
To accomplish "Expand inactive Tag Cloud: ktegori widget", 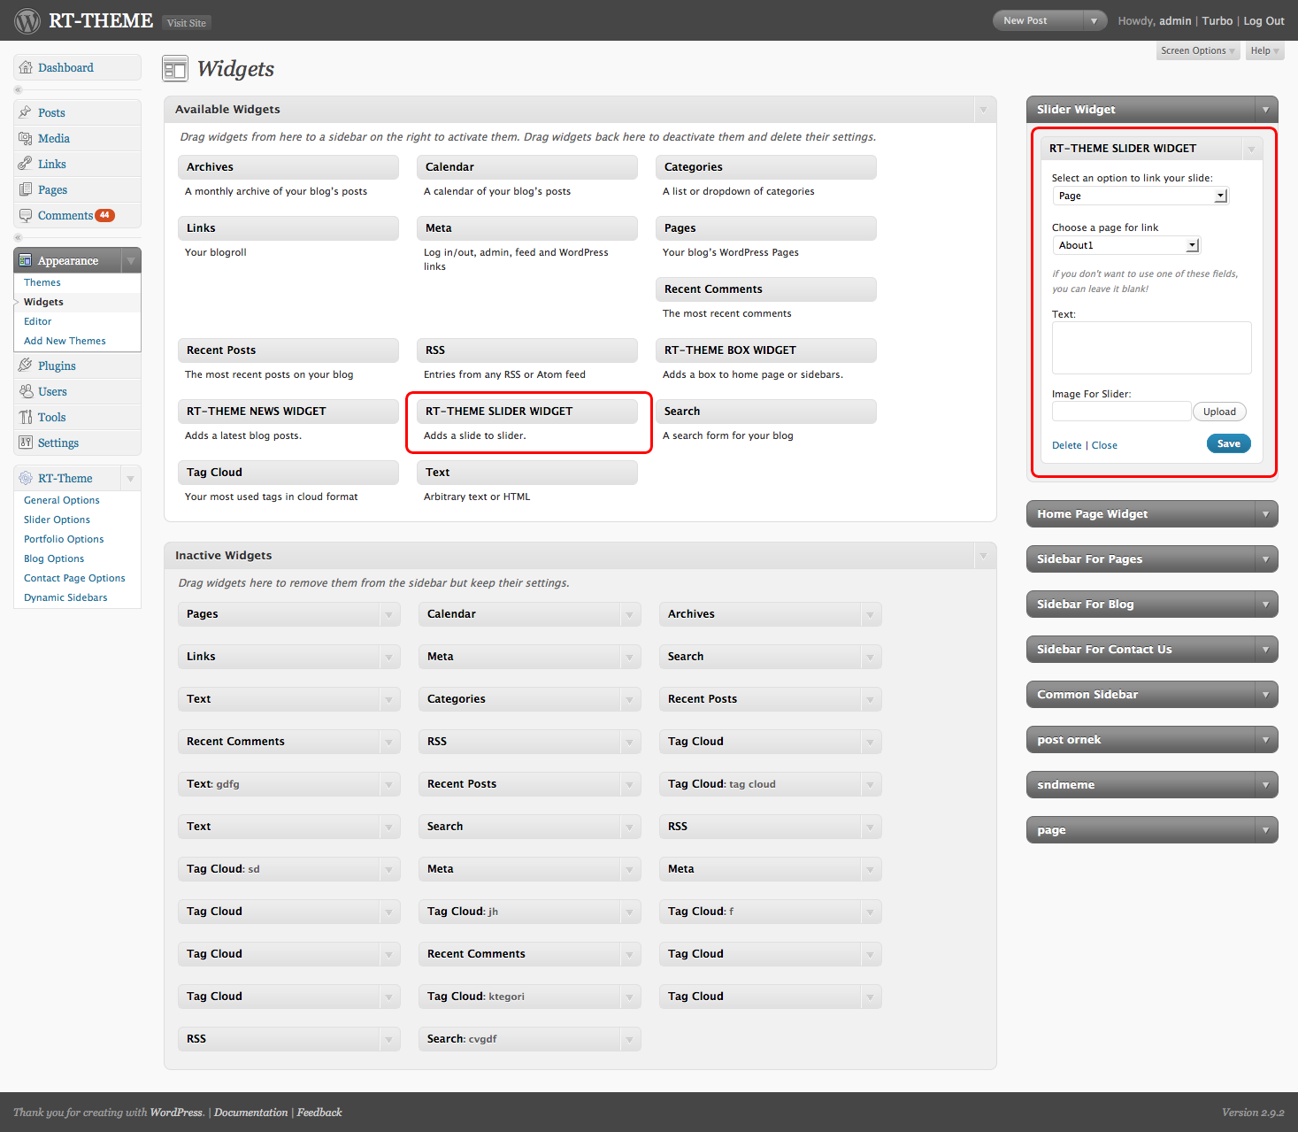I will click(629, 997).
